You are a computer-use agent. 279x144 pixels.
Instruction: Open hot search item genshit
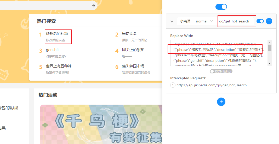pos(52,50)
